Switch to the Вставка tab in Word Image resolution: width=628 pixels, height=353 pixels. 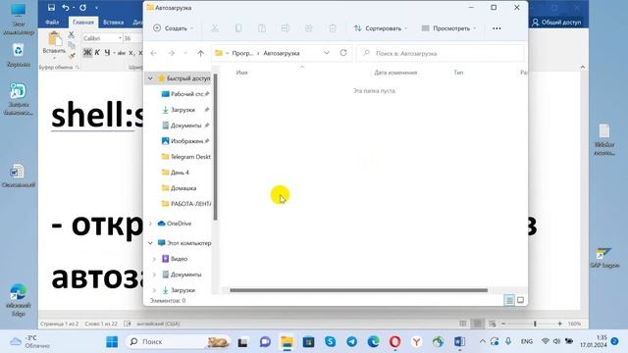click(114, 22)
